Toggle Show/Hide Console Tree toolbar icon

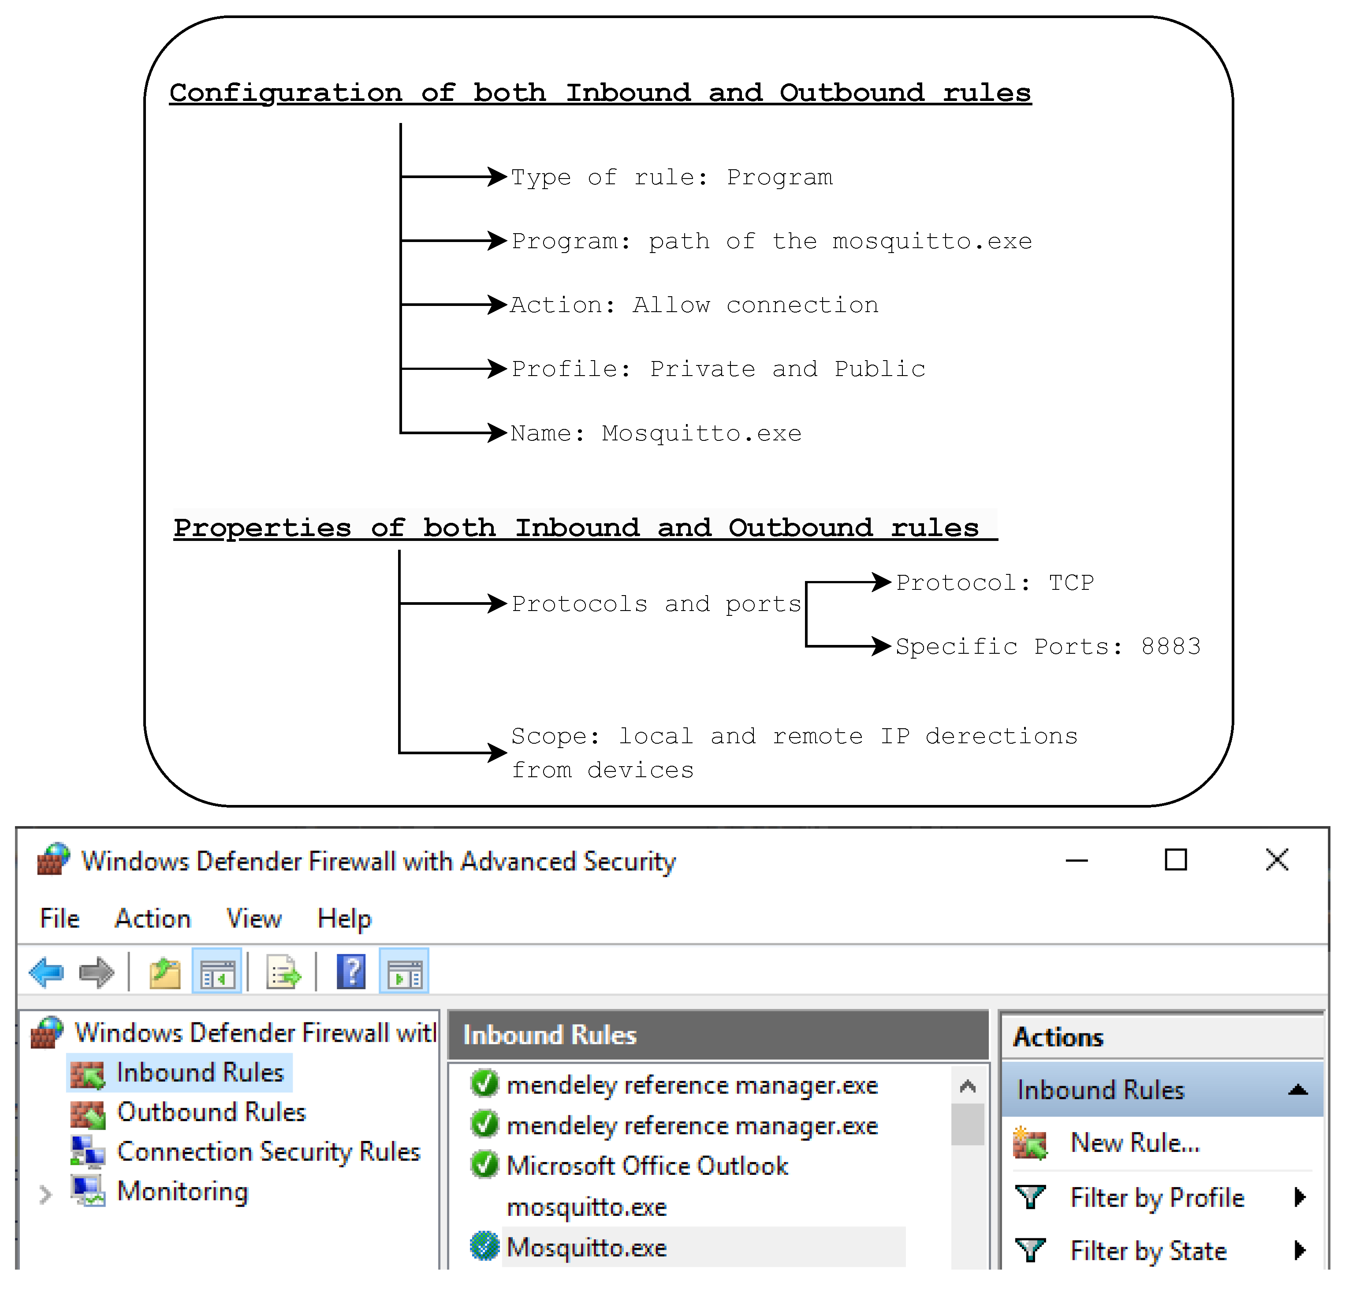click(217, 972)
